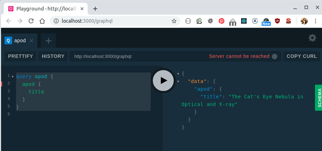Image resolution: width=322 pixels, height=151 pixels.
Task: Open the extension with New badge
Action: click(266, 22)
